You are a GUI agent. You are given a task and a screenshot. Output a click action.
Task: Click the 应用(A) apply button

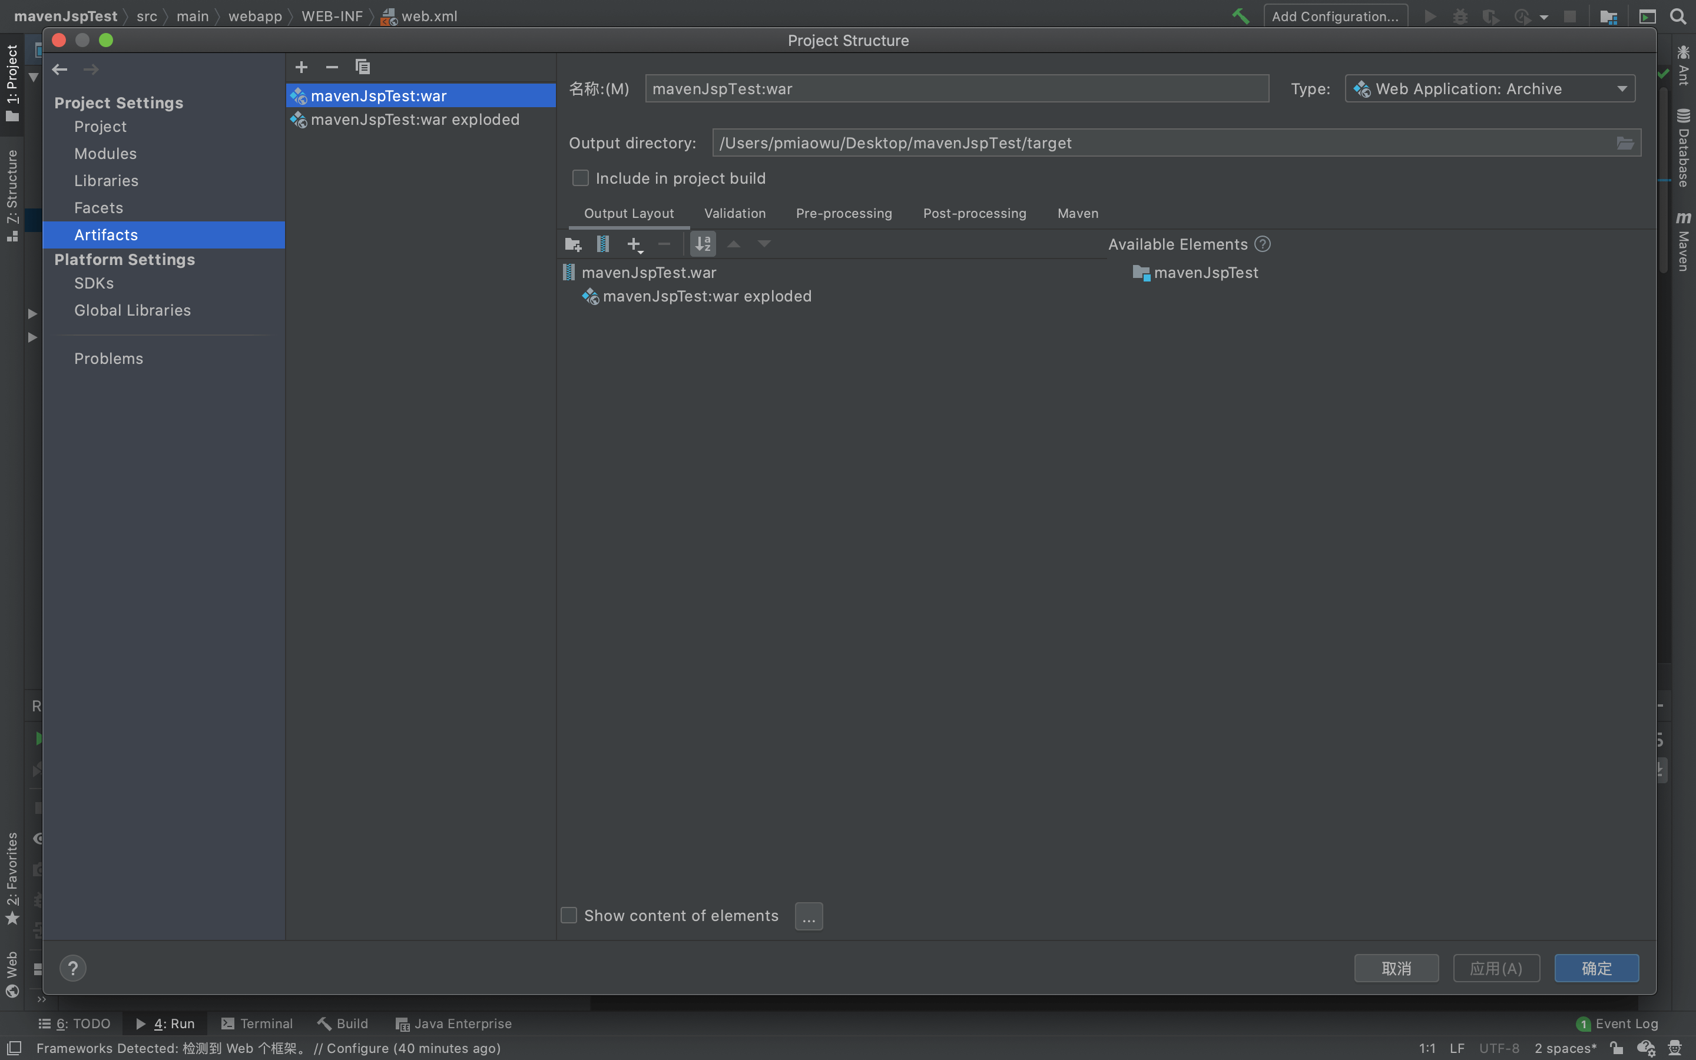pos(1496,968)
